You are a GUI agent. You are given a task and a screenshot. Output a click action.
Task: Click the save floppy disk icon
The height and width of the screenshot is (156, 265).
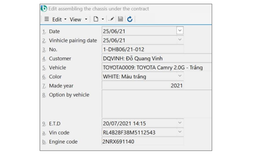coord(120,20)
